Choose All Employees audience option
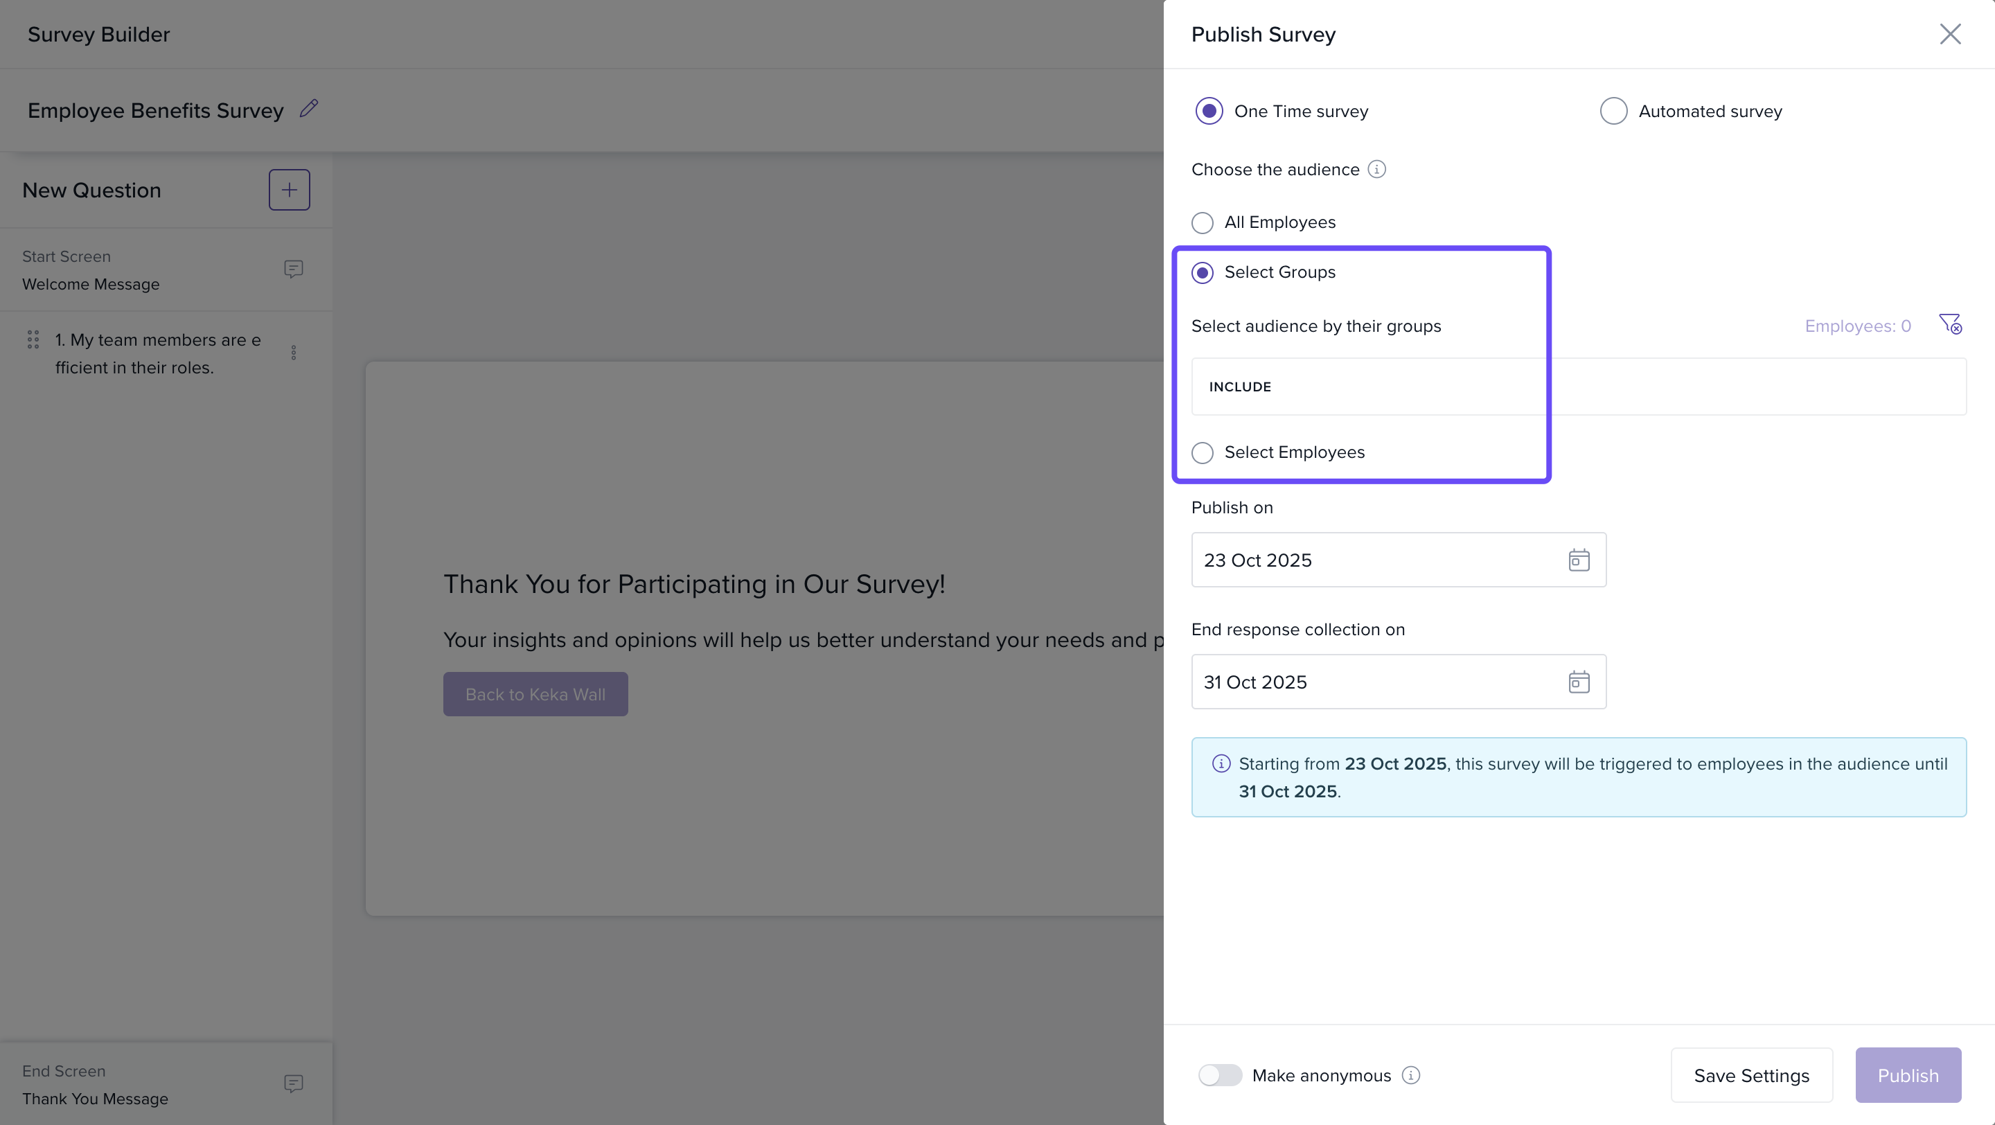1995x1125 pixels. [1202, 223]
